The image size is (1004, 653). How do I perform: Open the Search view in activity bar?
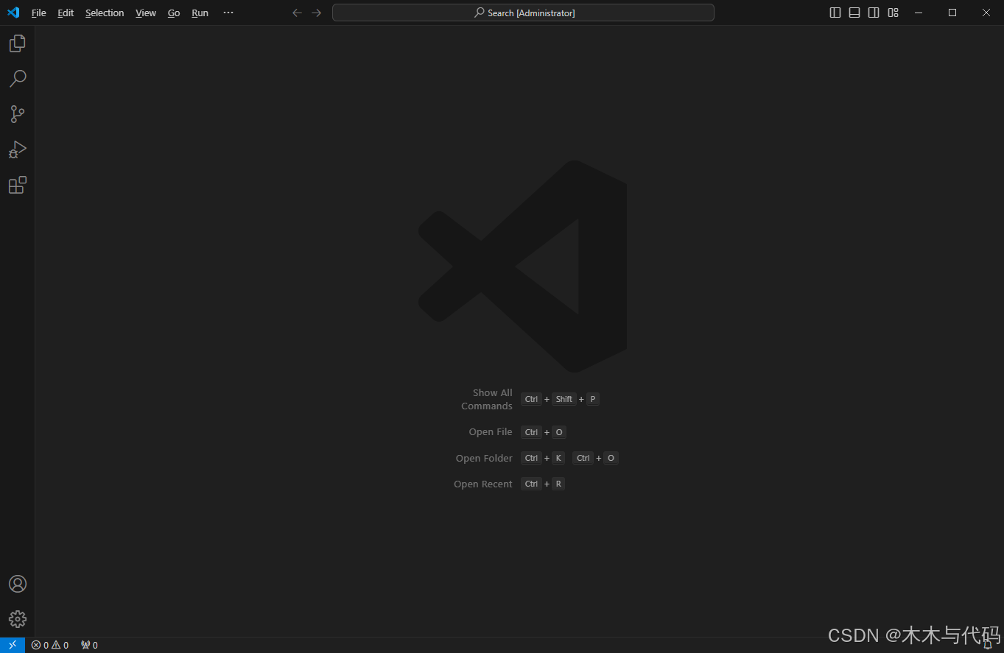[18, 79]
